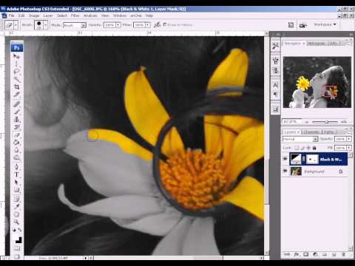Select the Path Selection tool
Screen dimensions: 355x266
click(16, 183)
